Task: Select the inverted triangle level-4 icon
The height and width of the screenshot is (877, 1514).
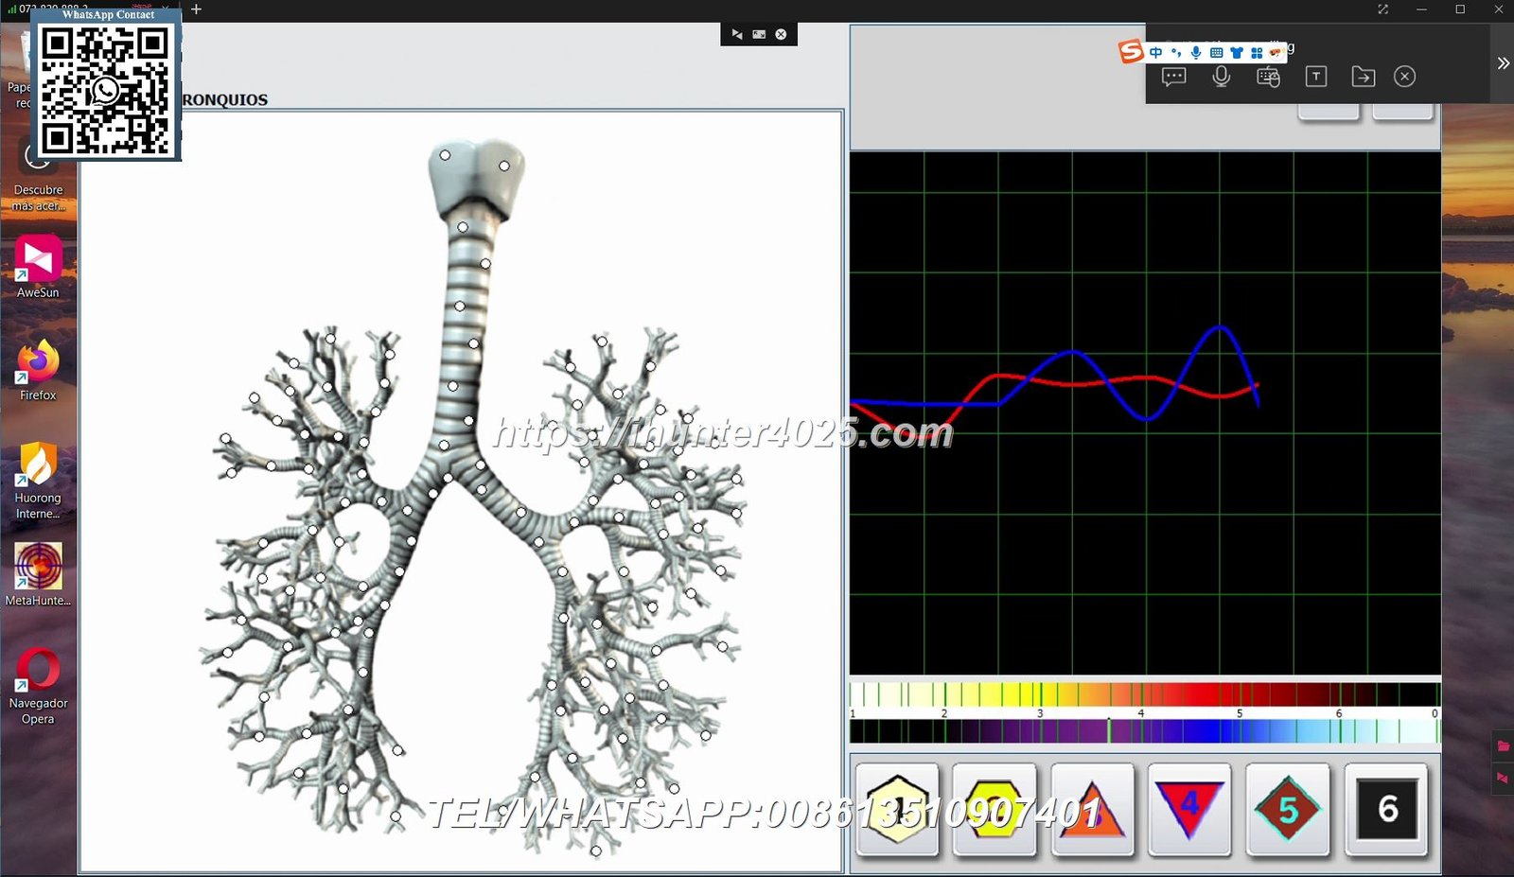Action: click(x=1190, y=811)
